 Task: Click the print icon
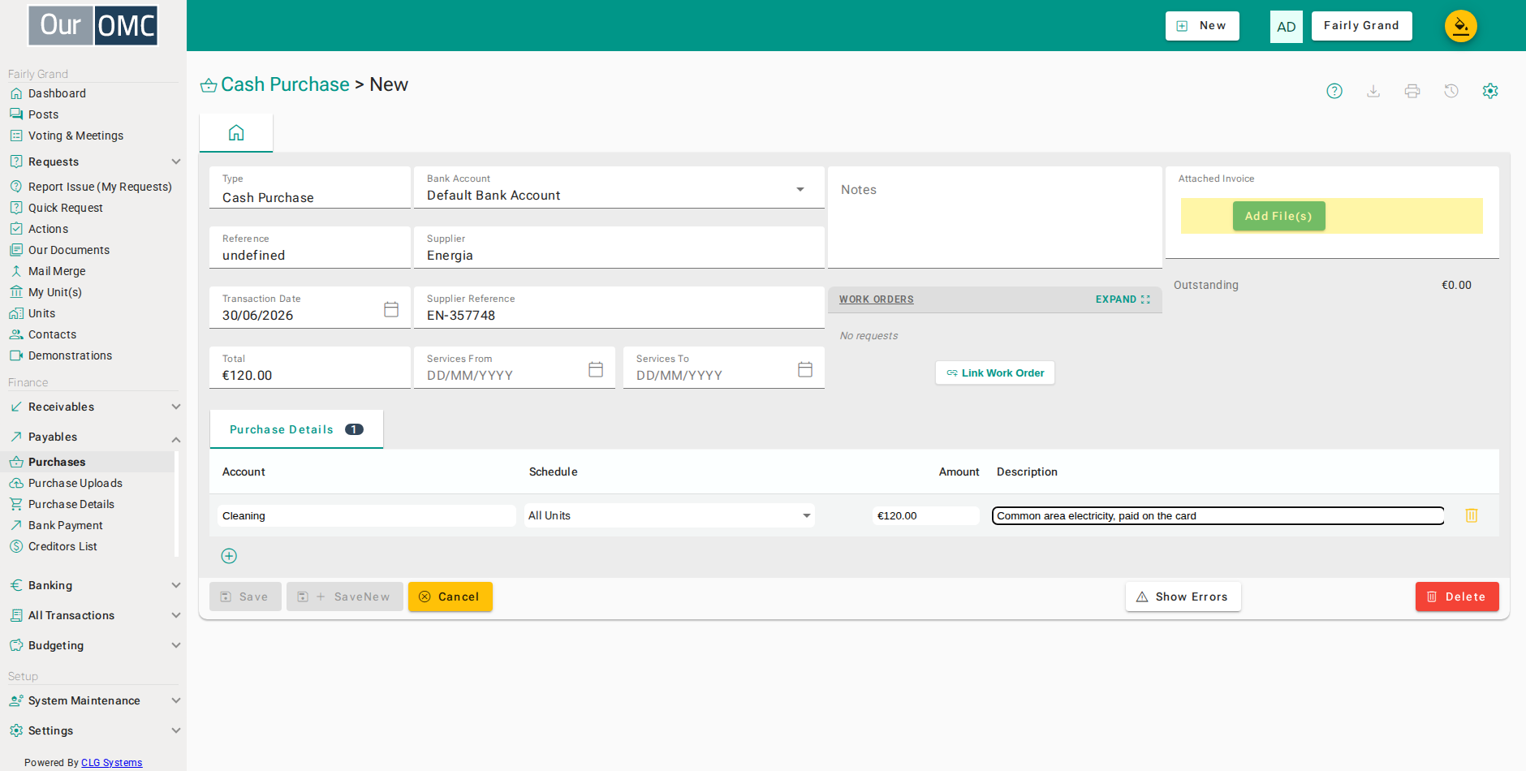coord(1412,91)
